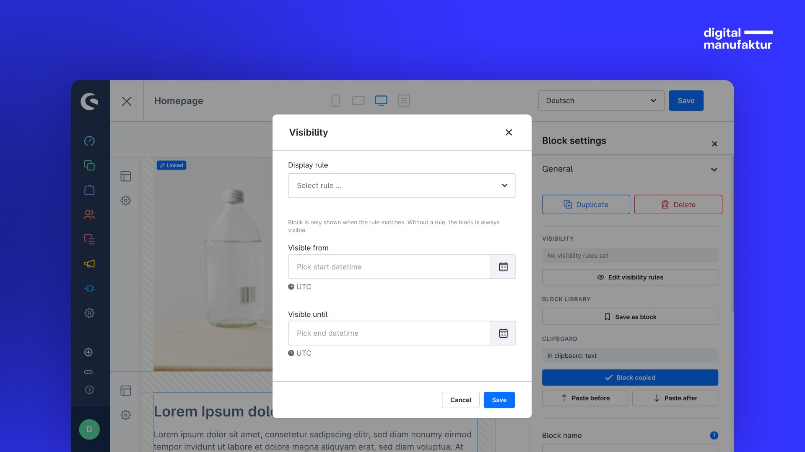Click the Block copied button
805x452 pixels.
coord(630,378)
